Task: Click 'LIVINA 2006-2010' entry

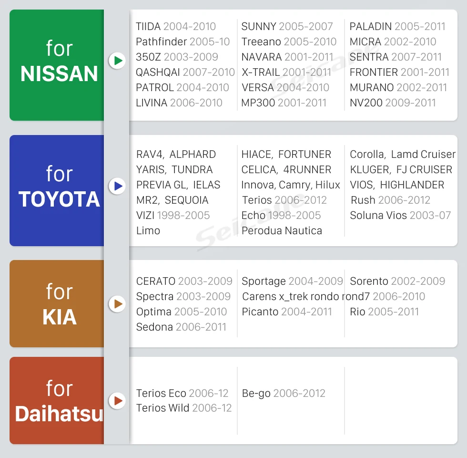Action: [x=179, y=103]
